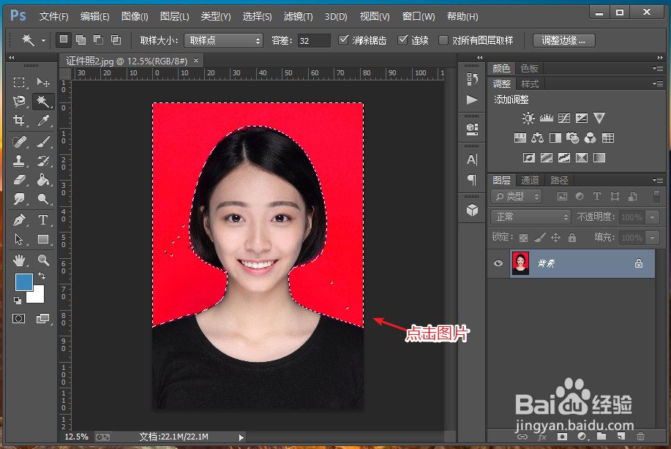Toggle Quick Mask mode
This screenshot has height=449, width=671.
(19, 319)
